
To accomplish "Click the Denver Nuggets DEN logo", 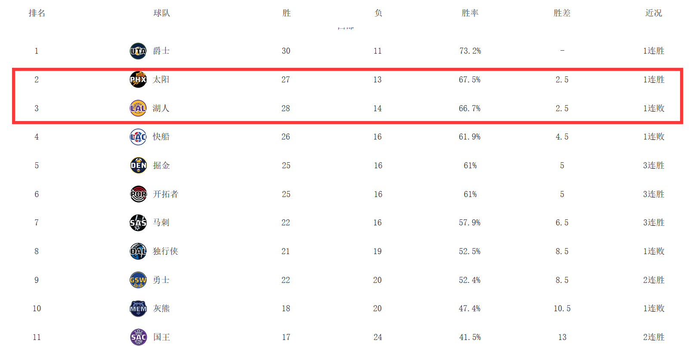I will coord(138,165).
